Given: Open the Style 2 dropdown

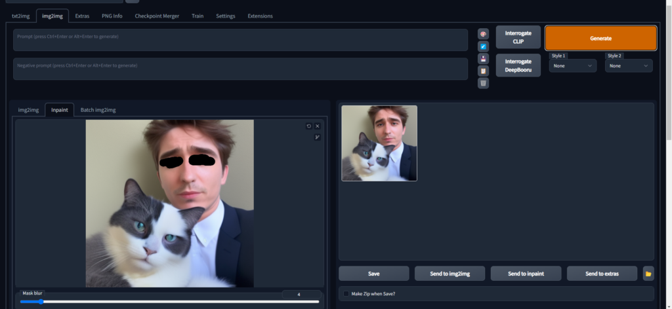Looking at the screenshot, I should tap(629, 66).
